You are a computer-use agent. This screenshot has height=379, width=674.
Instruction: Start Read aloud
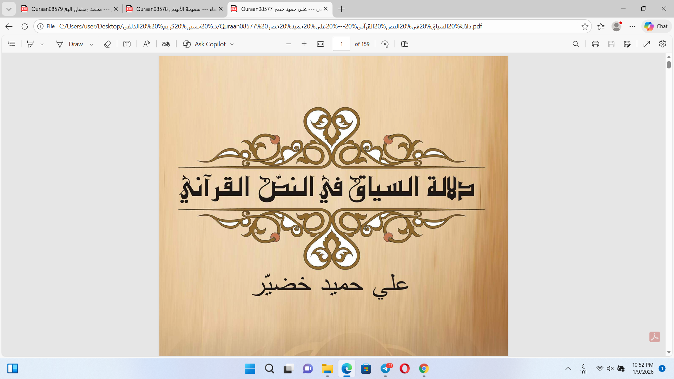click(x=146, y=44)
